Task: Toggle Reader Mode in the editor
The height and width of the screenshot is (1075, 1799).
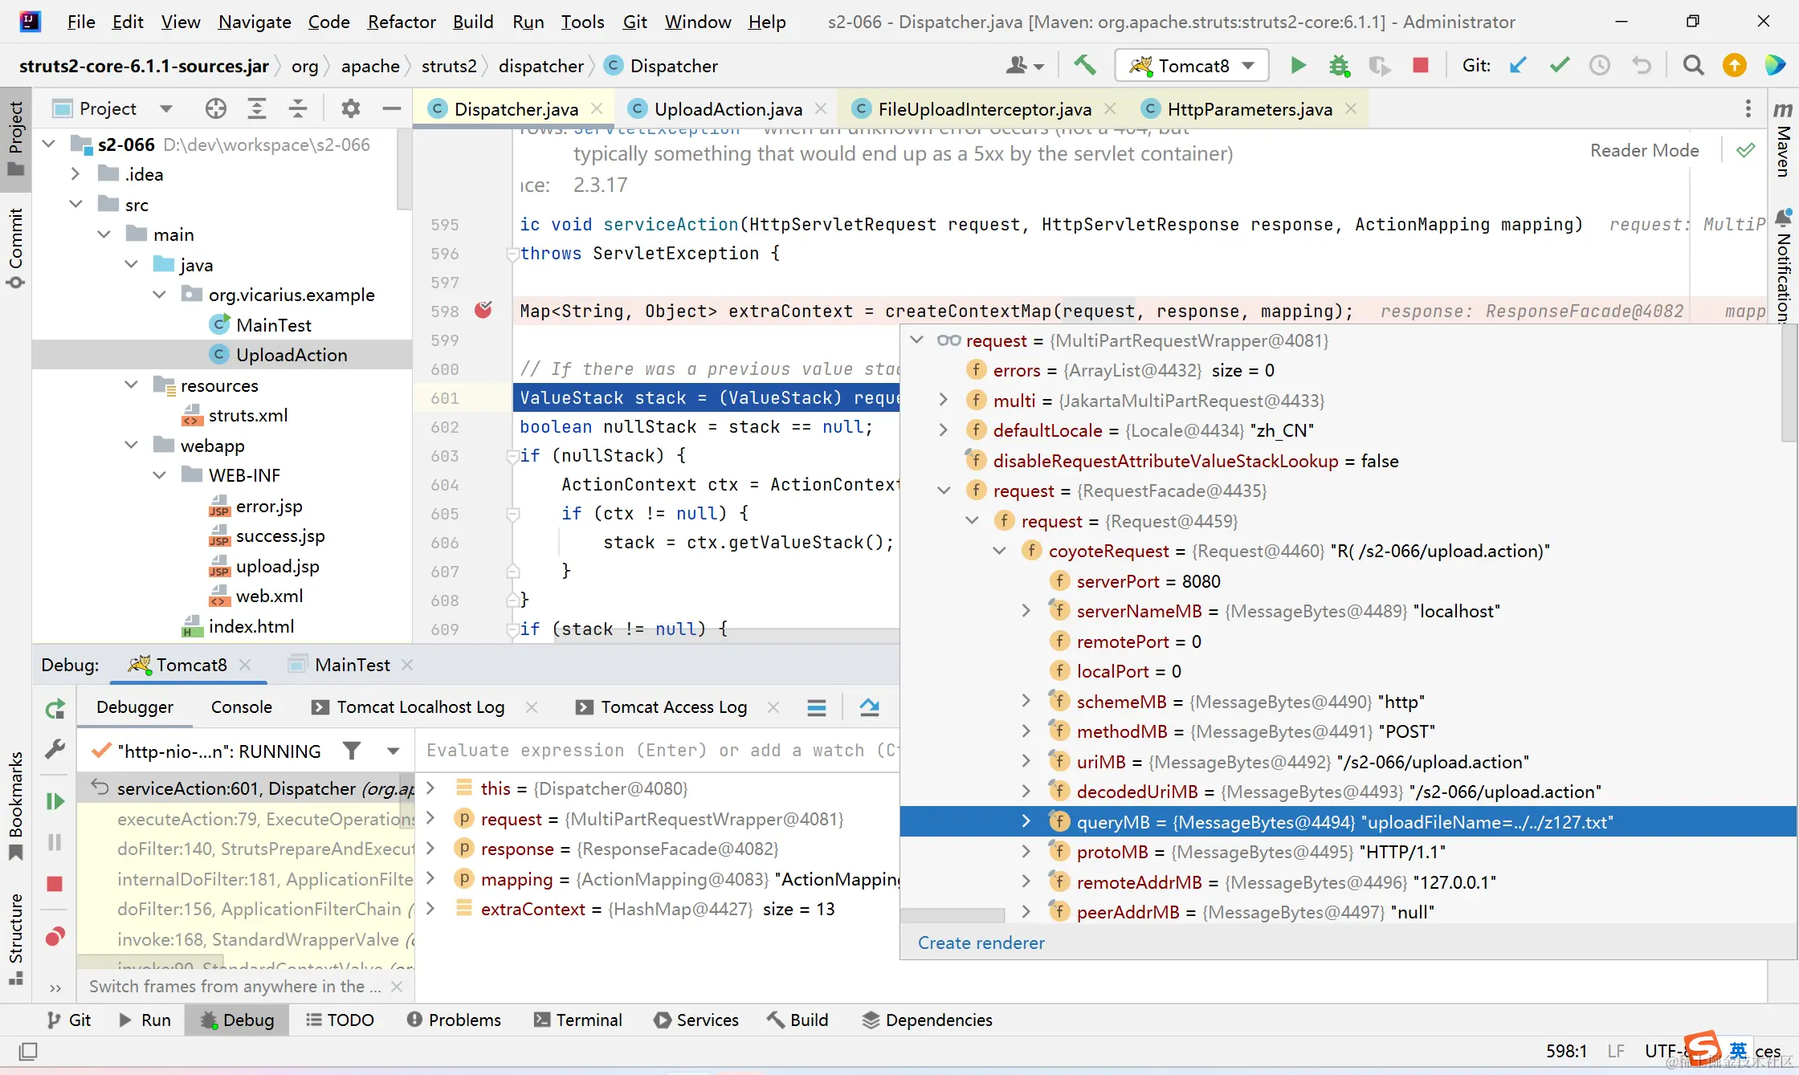Action: (1644, 150)
